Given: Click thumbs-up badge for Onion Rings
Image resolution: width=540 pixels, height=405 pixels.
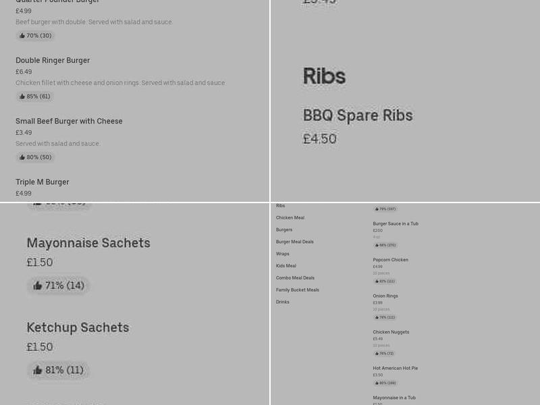Looking at the screenshot, I should coord(385,317).
